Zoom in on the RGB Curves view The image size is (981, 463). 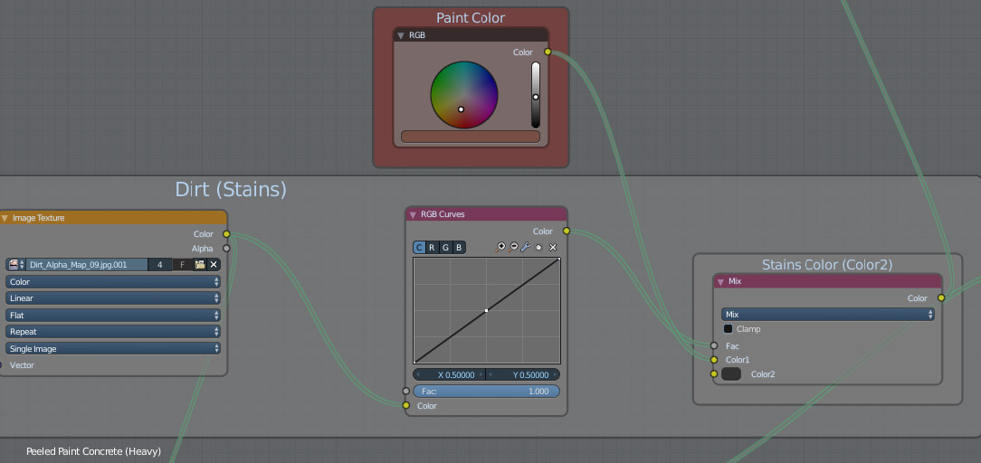[500, 248]
